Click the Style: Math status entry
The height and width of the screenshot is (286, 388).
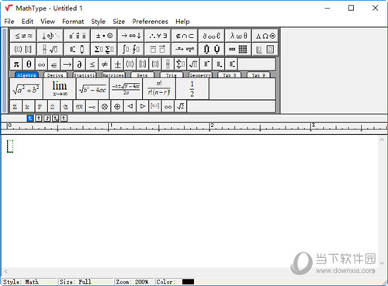[21, 282]
